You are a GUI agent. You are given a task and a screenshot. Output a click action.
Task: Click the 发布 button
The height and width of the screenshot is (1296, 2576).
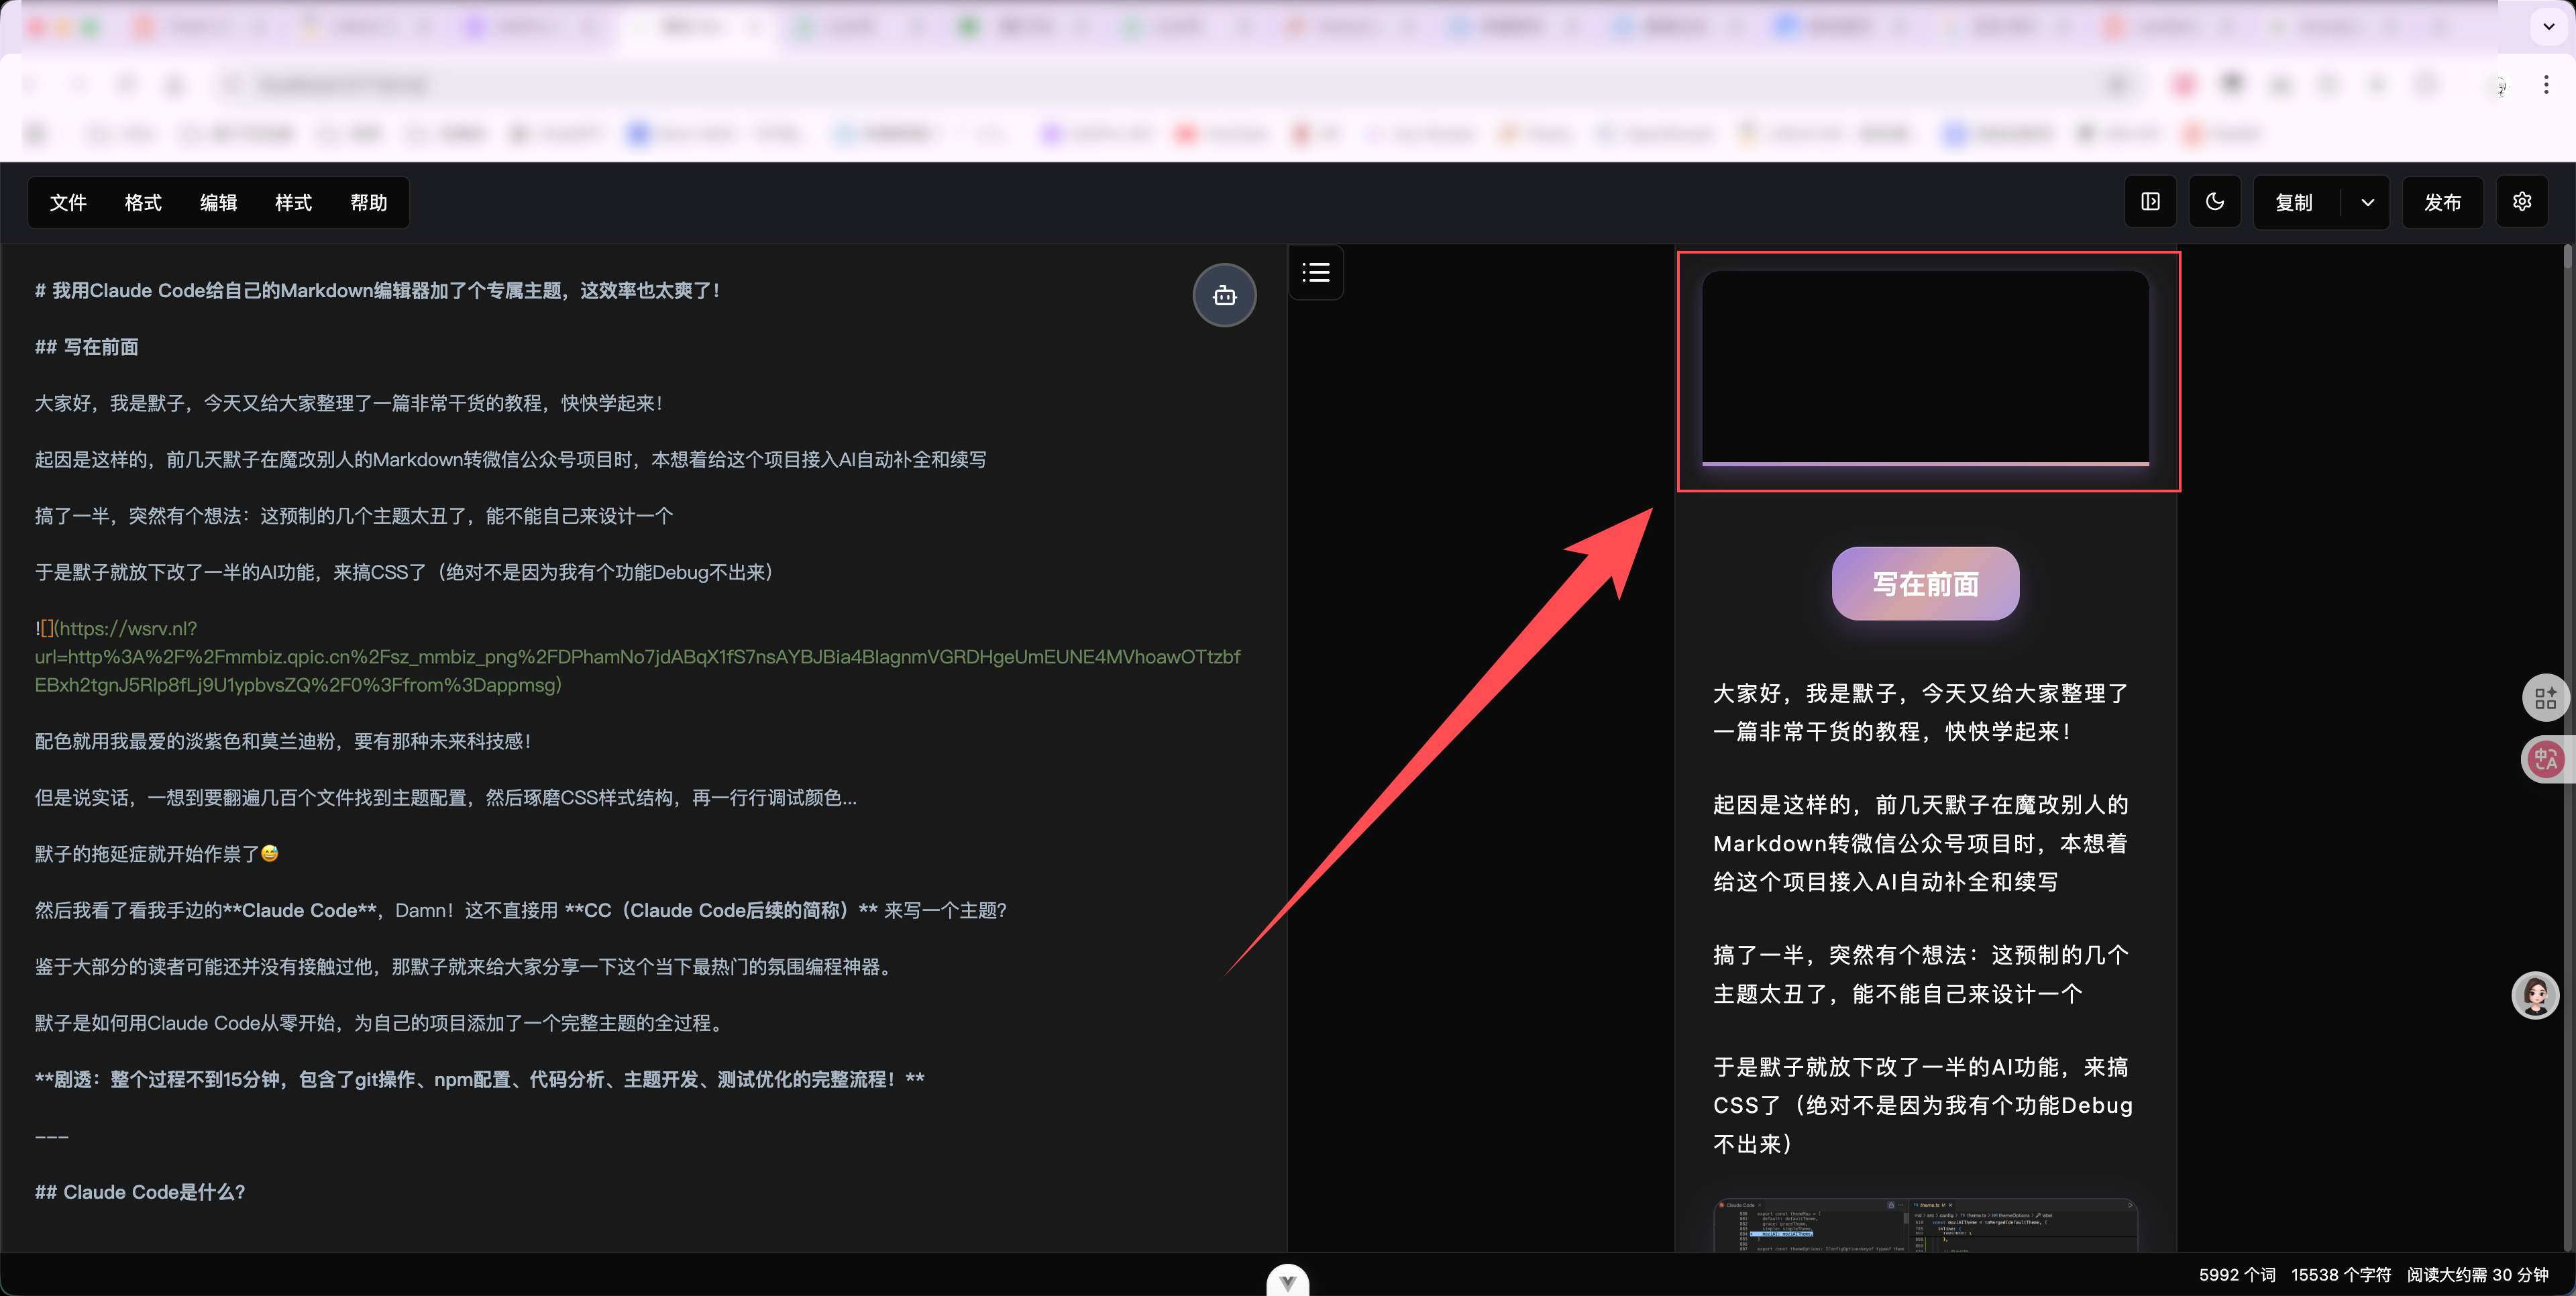pos(2442,203)
